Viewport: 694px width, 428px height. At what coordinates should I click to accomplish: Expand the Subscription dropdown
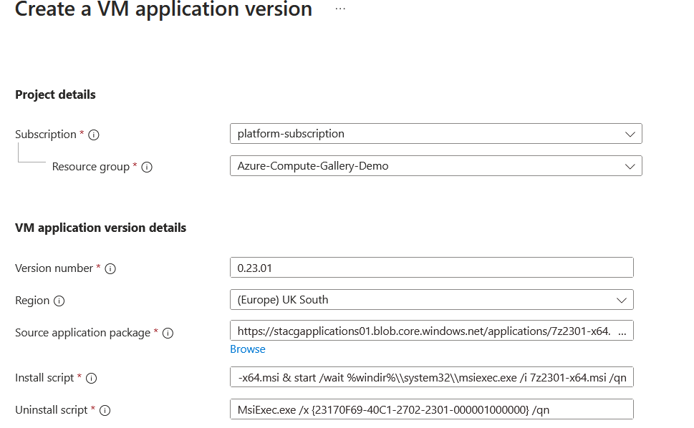click(x=630, y=133)
